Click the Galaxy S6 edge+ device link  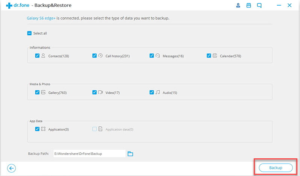pos(41,18)
